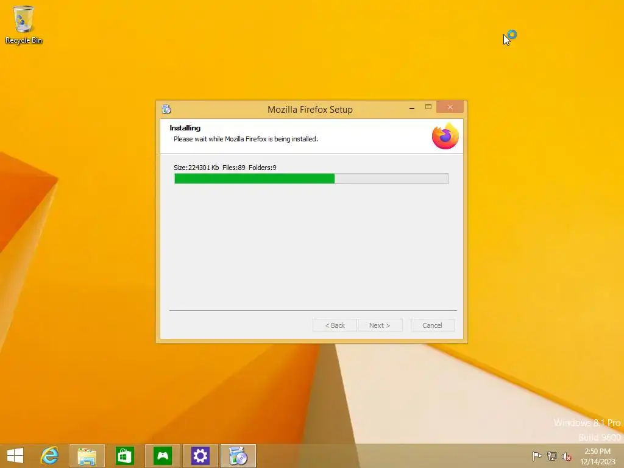Click the "Installing" heading

185,128
